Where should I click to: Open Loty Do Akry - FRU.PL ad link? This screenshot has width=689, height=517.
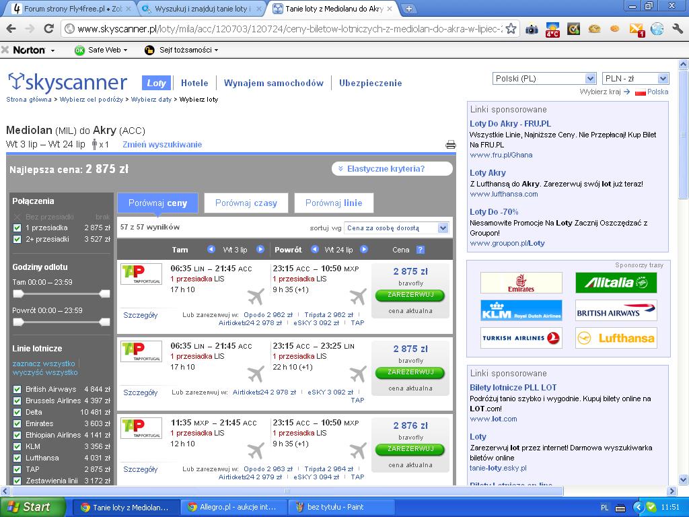click(510, 124)
